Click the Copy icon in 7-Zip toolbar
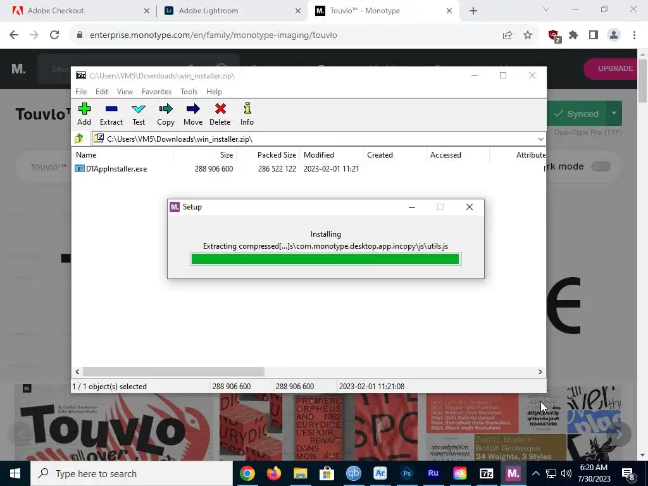648x486 pixels. pyautogui.click(x=166, y=109)
